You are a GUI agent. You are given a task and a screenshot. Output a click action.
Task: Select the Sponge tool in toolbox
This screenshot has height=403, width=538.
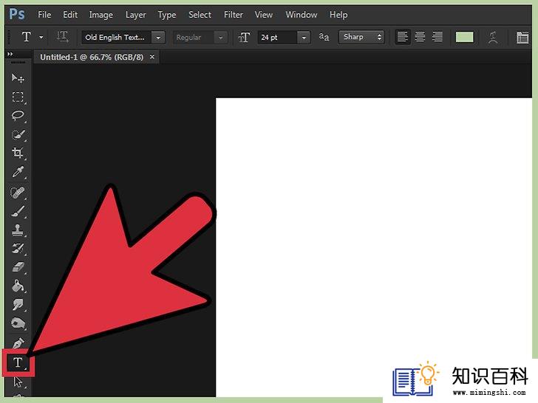coord(18,323)
